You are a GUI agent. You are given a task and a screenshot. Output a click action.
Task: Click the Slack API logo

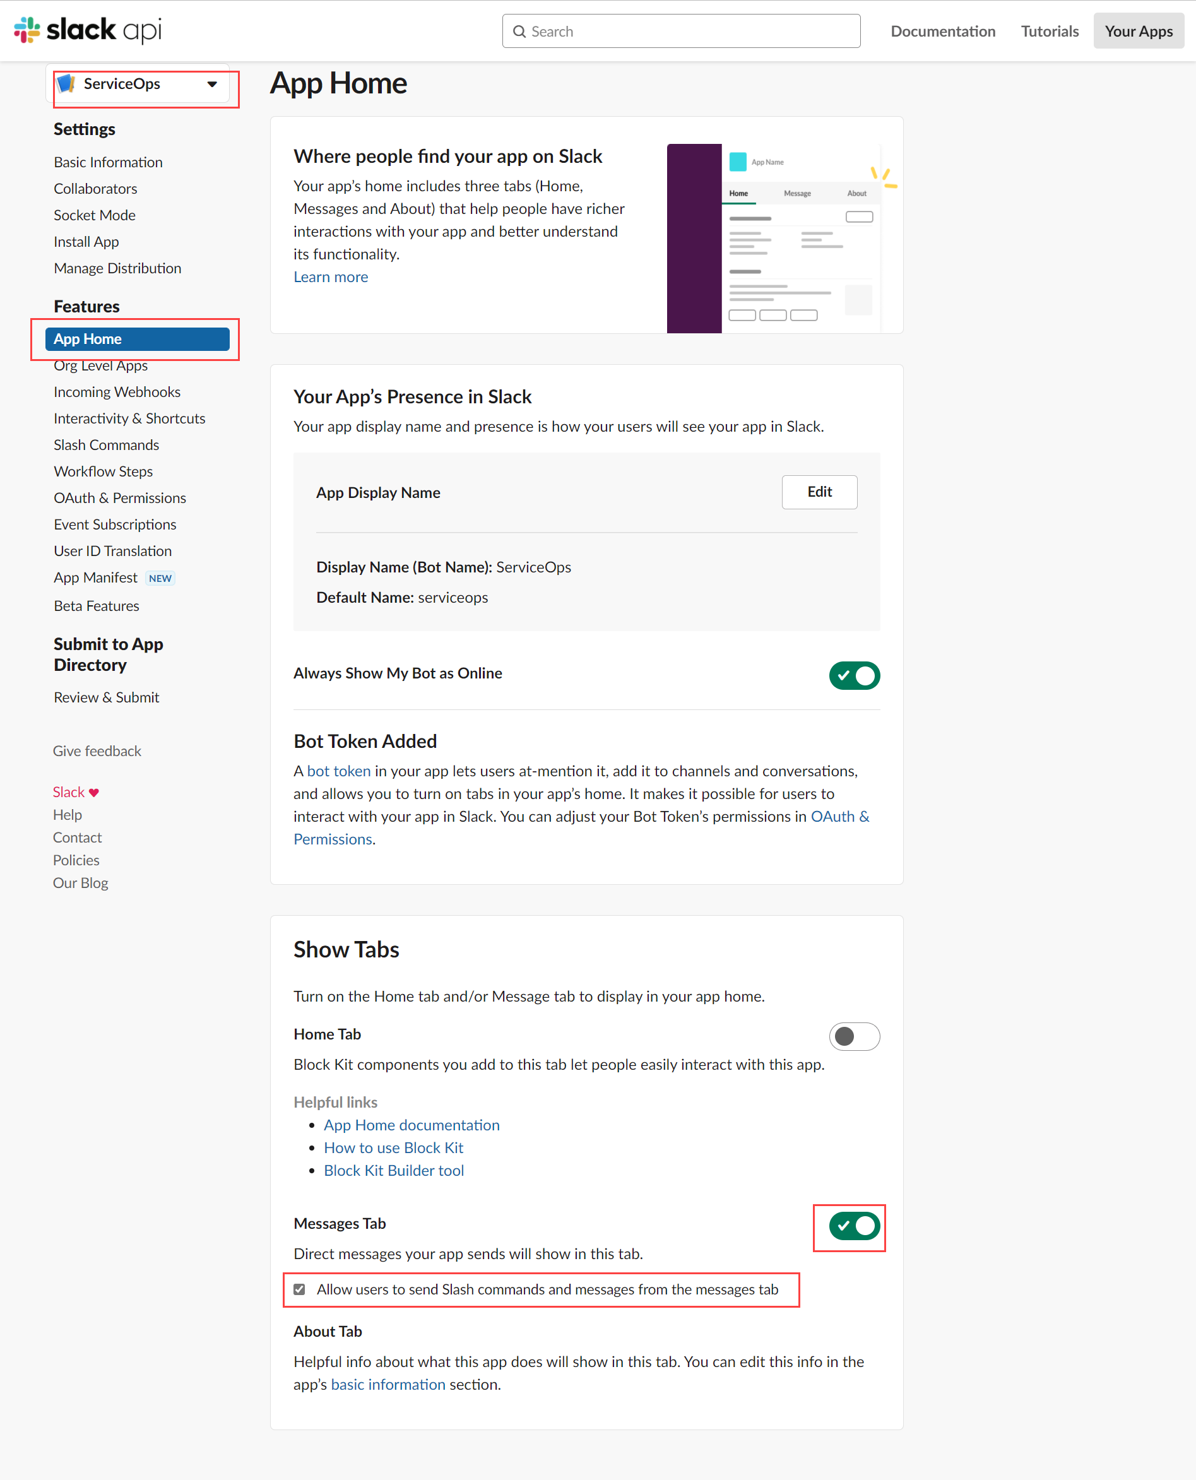[88, 30]
